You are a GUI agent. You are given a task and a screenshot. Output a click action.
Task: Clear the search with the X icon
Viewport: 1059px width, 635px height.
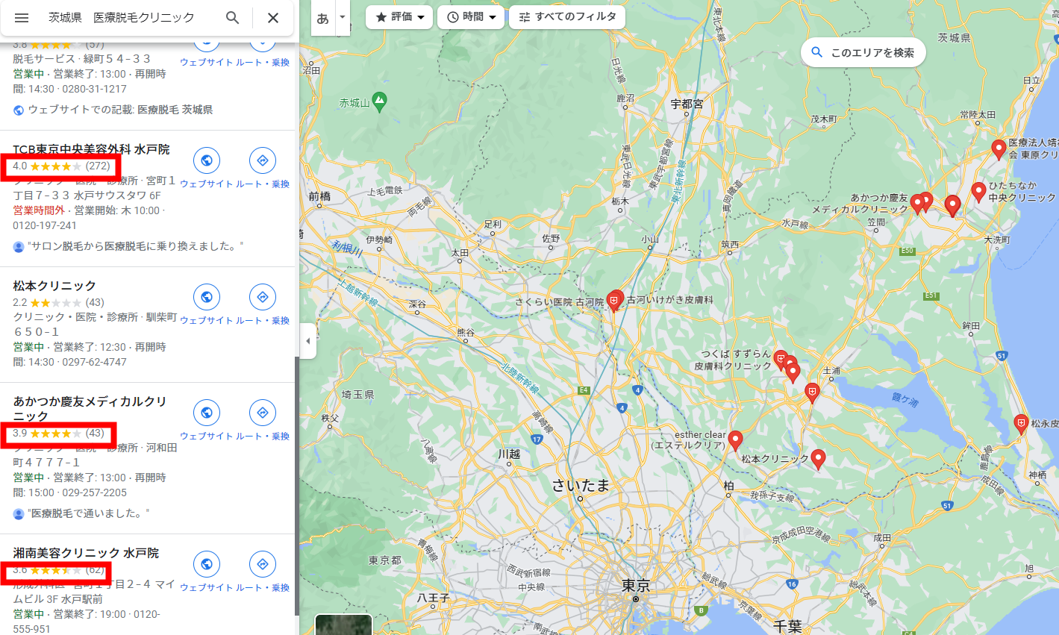pyautogui.click(x=273, y=18)
